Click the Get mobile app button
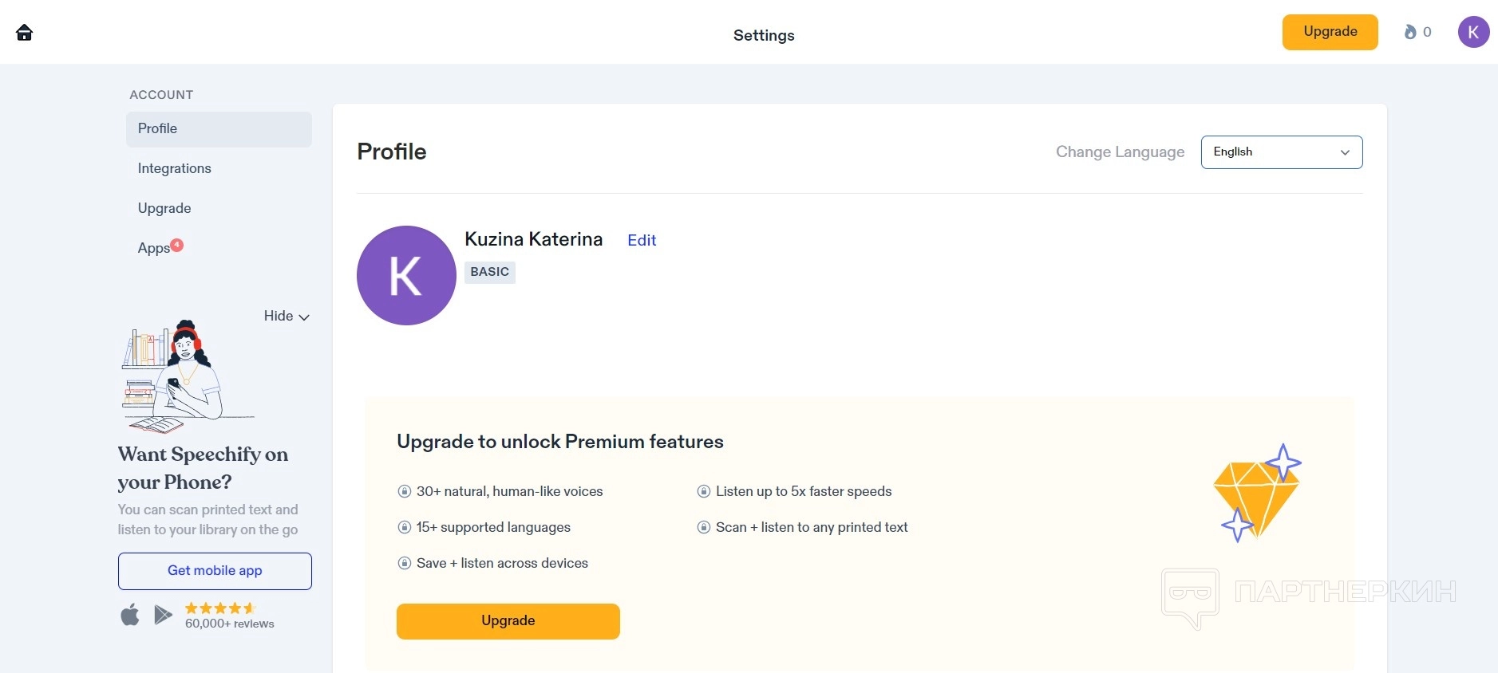1498x673 pixels. pos(215,571)
